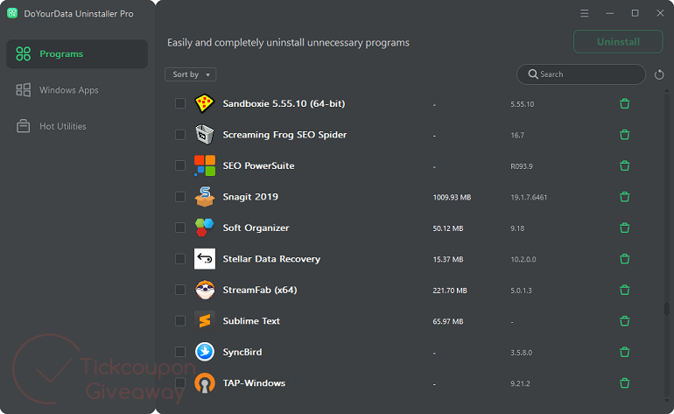Screen dimensions: 674x414
Task: Click the SyncBird blue bird icon
Action: point(205,352)
